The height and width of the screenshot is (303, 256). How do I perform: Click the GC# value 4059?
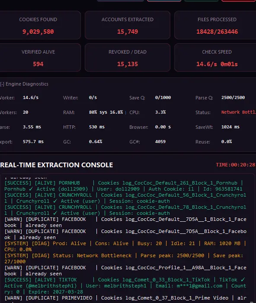pyautogui.click(x=160, y=142)
